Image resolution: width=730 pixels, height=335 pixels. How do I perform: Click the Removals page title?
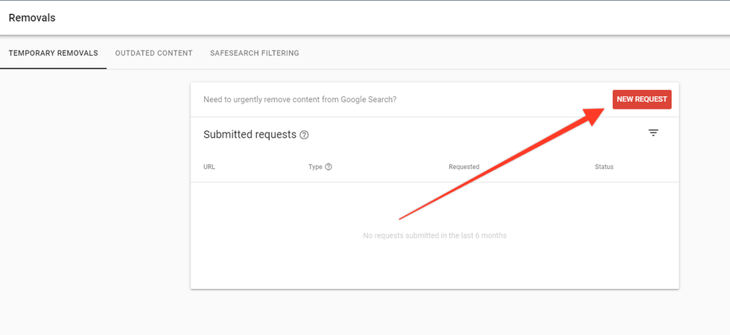[32, 17]
